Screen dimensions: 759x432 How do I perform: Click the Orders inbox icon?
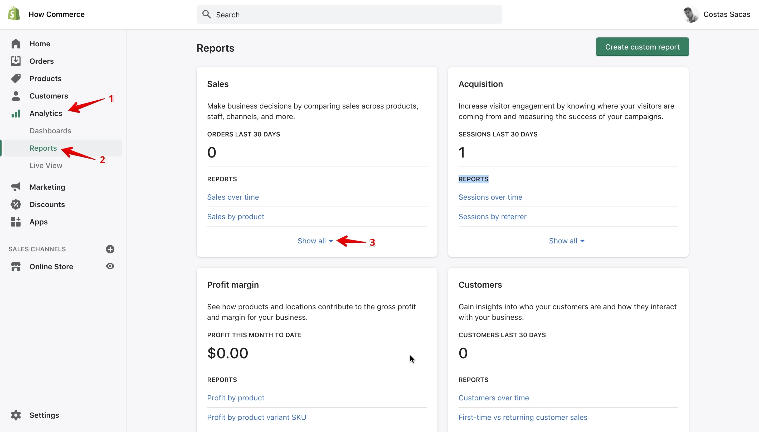[16, 61]
